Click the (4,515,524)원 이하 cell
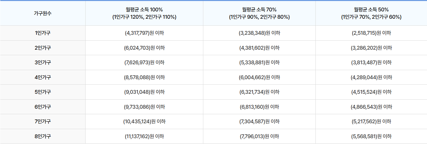 371,92
